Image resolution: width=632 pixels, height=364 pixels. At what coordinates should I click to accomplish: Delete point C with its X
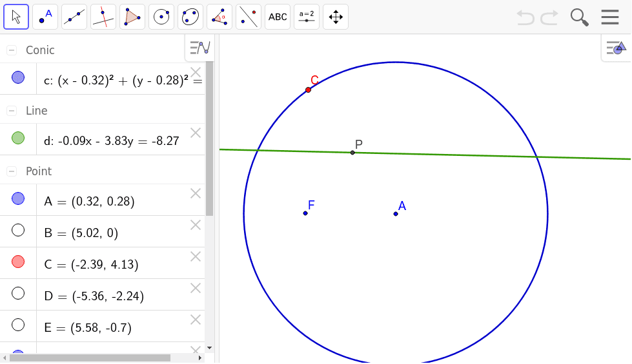point(196,256)
